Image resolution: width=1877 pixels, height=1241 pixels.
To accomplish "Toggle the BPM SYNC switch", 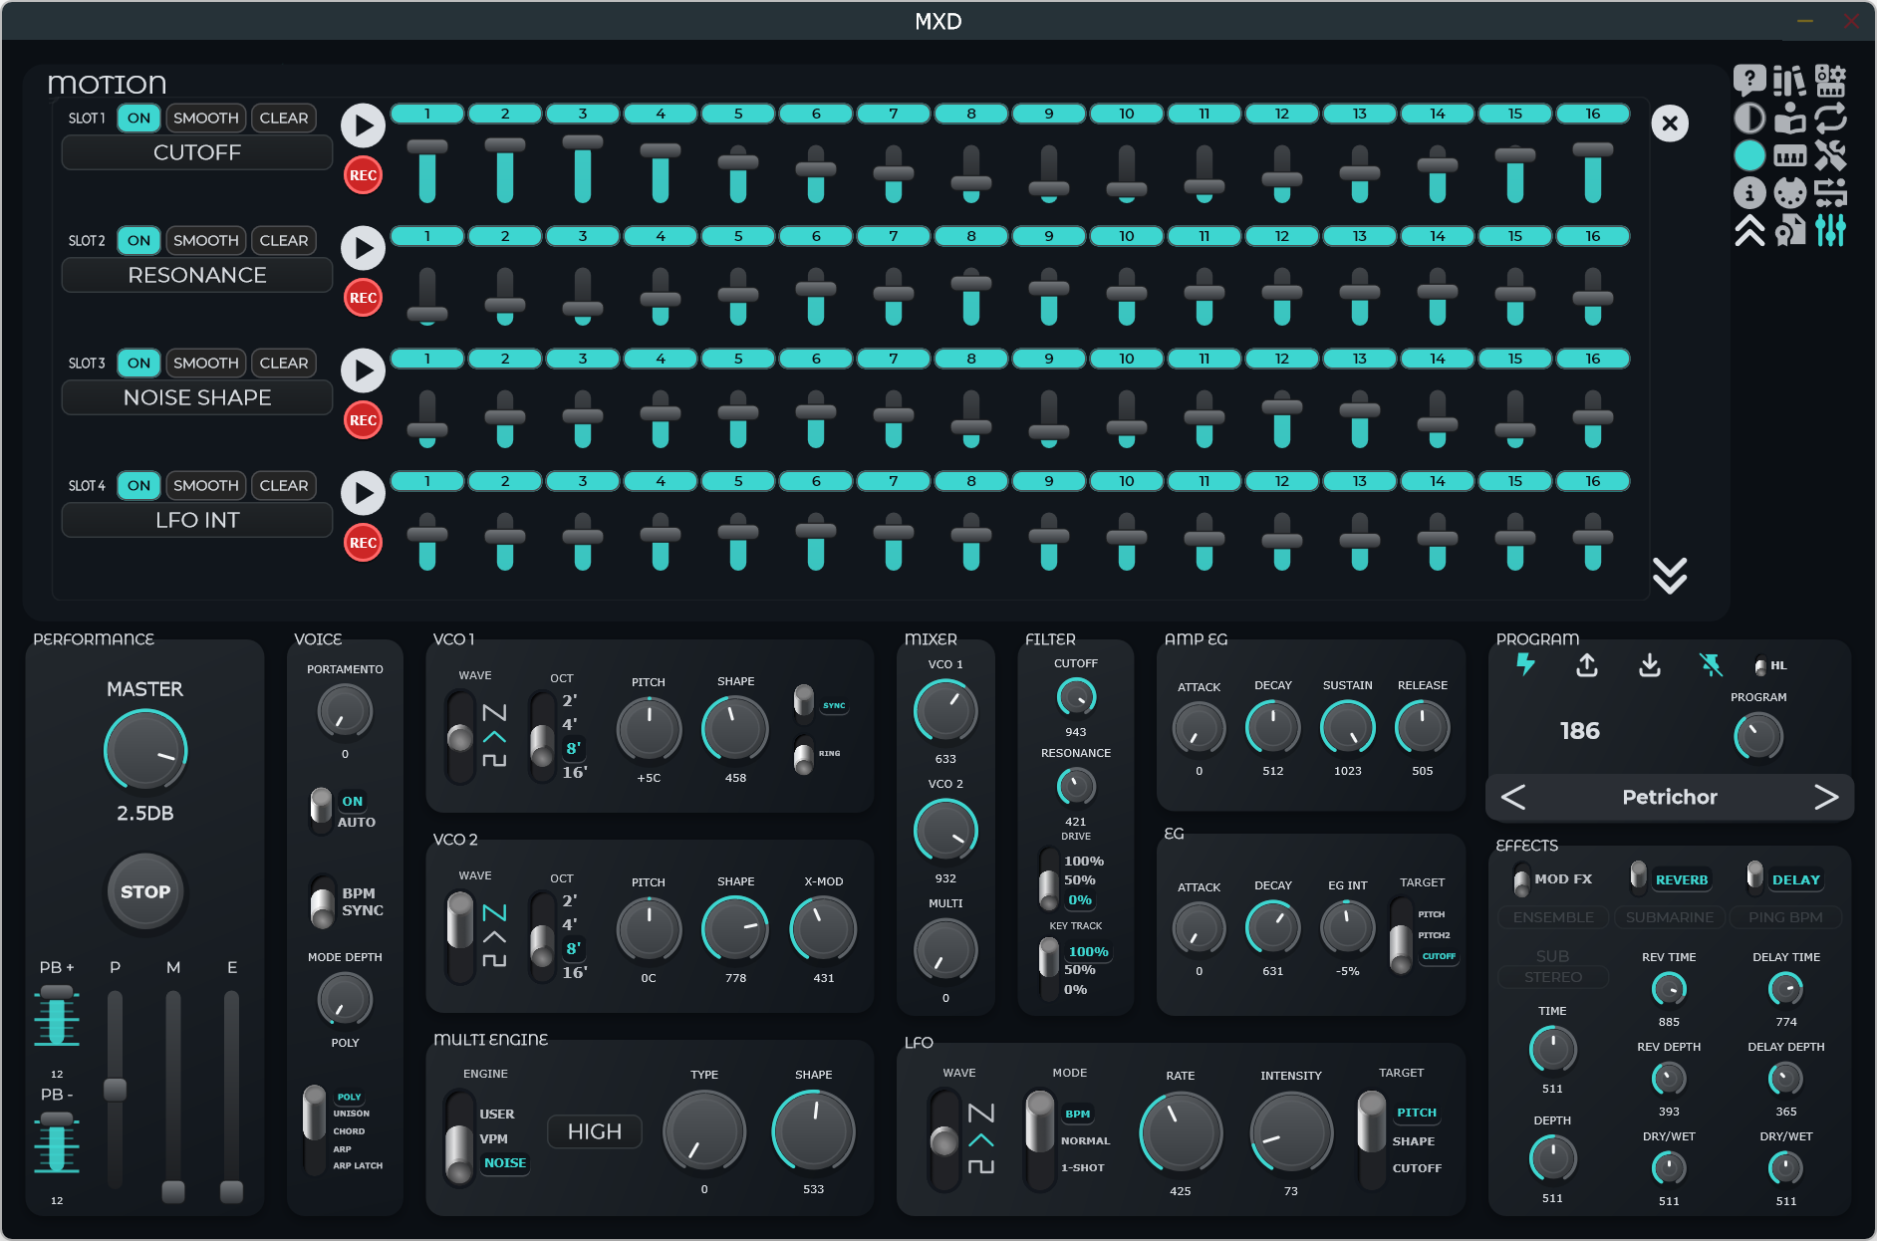I will tap(322, 900).
